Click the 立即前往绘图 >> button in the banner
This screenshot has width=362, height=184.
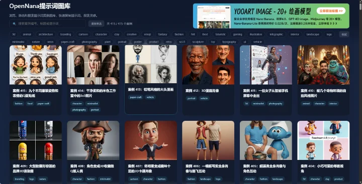click(x=331, y=11)
